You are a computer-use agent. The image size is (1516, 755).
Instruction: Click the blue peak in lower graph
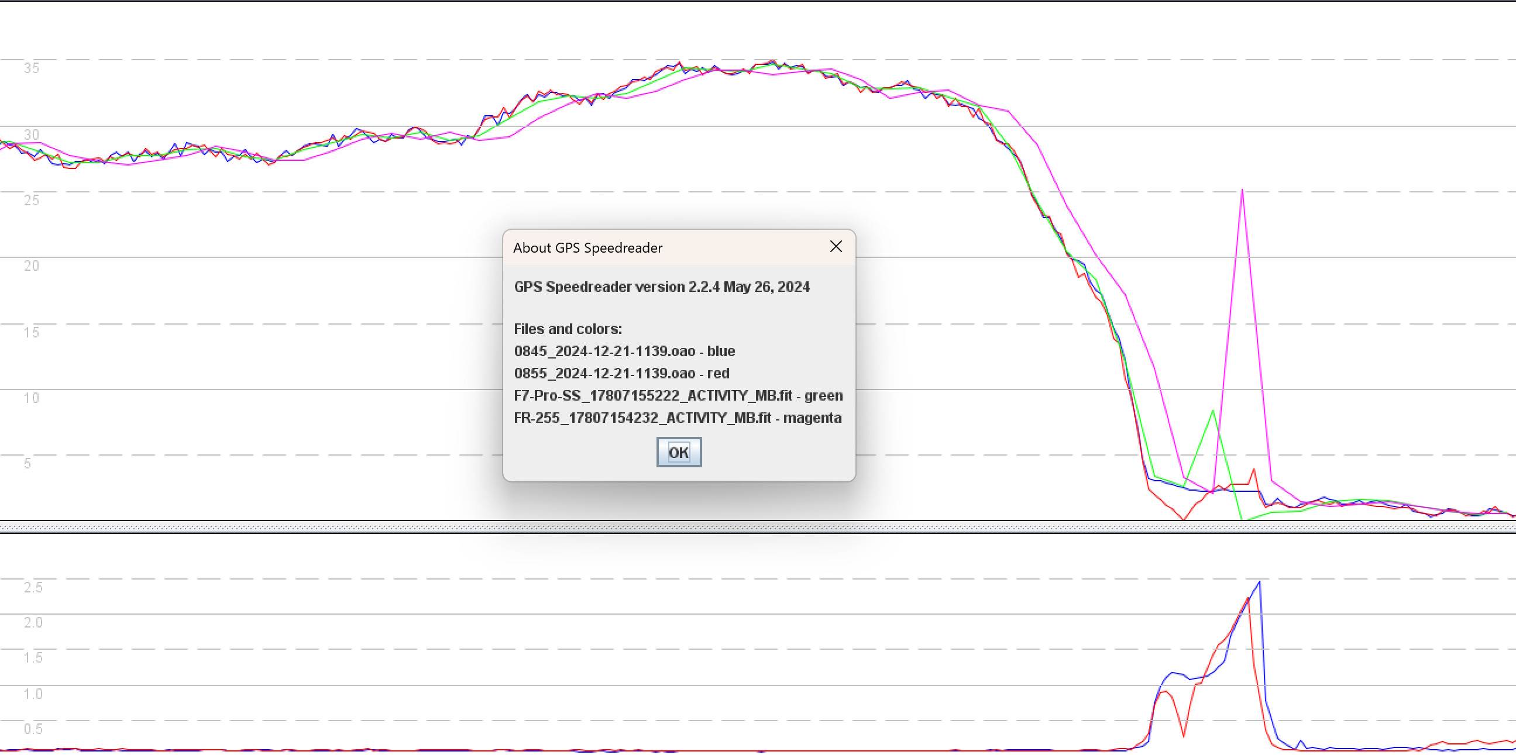[1259, 582]
